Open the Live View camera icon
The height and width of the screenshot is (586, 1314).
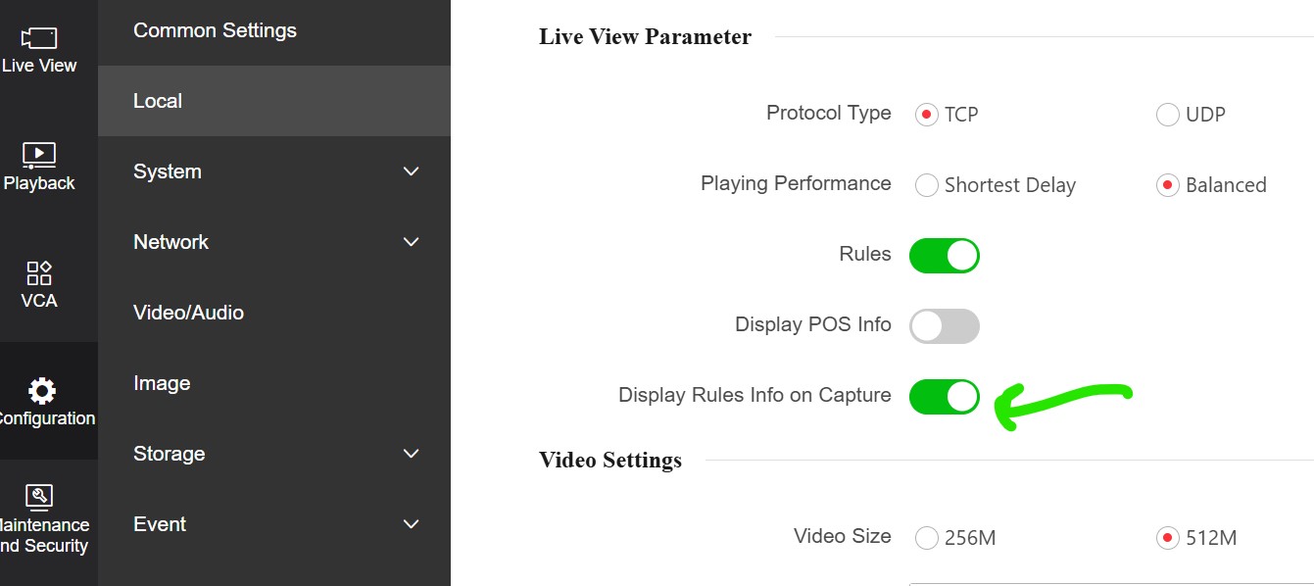coord(39,38)
